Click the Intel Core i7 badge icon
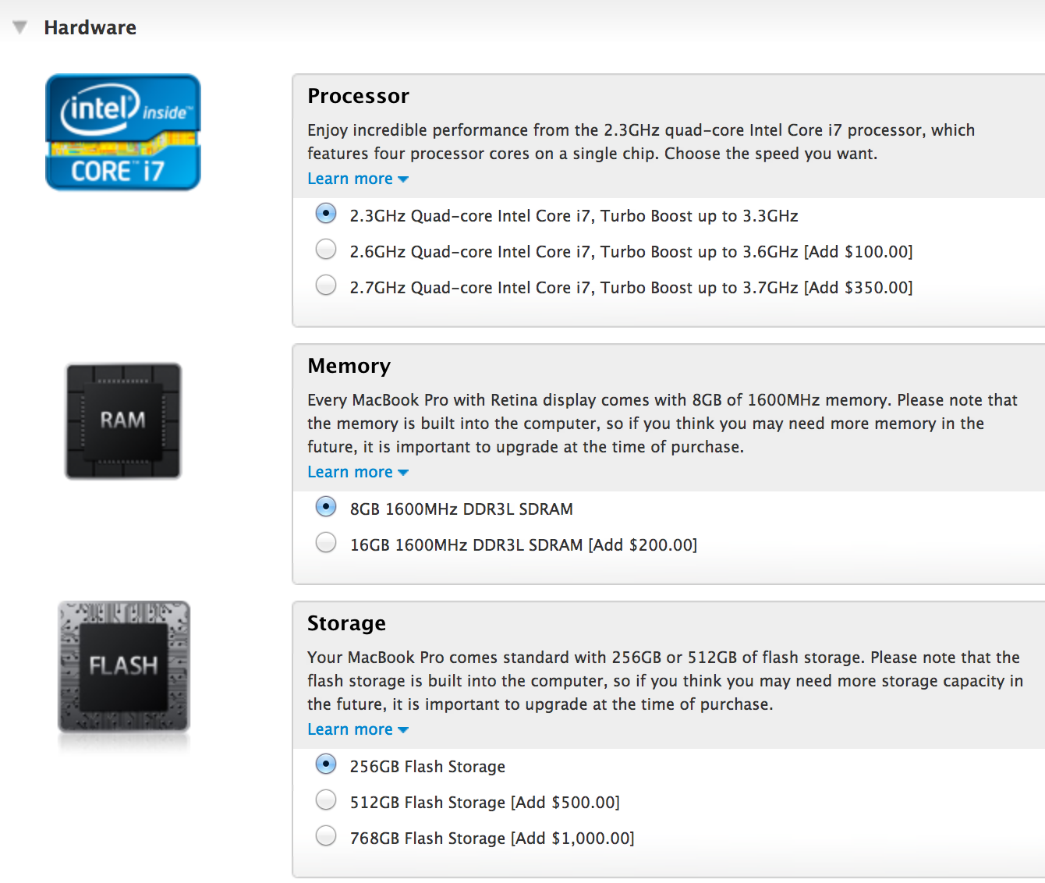 click(x=122, y=132)
